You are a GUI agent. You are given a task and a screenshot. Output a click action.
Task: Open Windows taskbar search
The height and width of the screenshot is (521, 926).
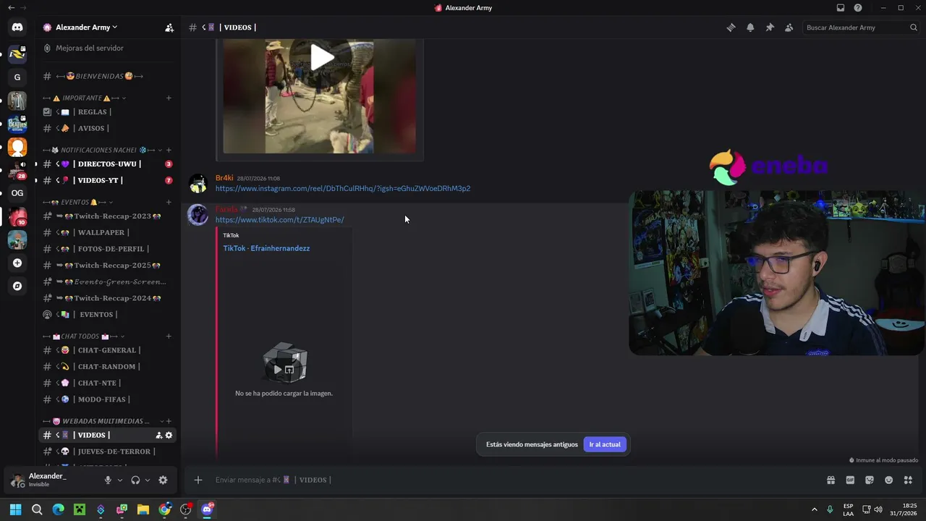(x=37, y=509)
